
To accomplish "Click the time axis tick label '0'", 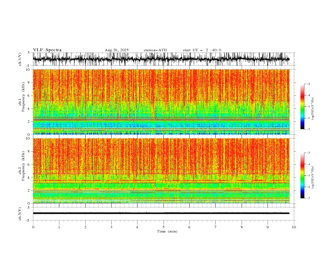I will click(x=33, y=227).
